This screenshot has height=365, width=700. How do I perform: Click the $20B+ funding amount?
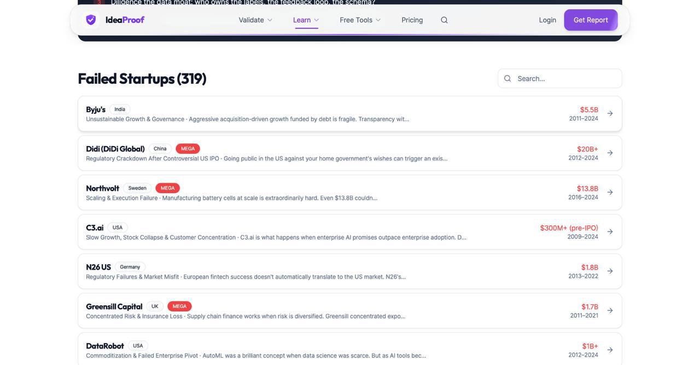tap(587, 149)
